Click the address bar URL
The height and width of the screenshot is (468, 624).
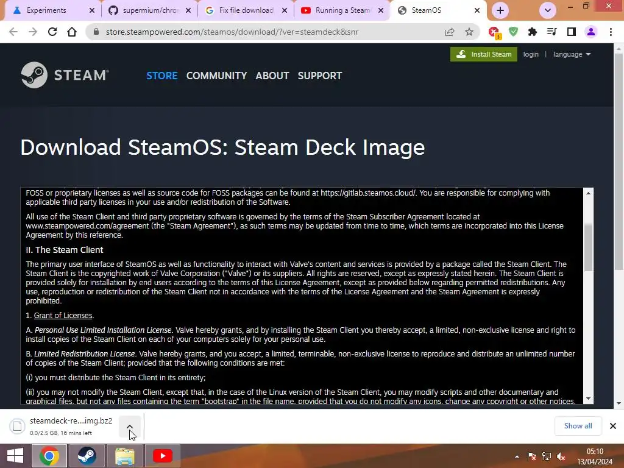(x=232, y=32)
